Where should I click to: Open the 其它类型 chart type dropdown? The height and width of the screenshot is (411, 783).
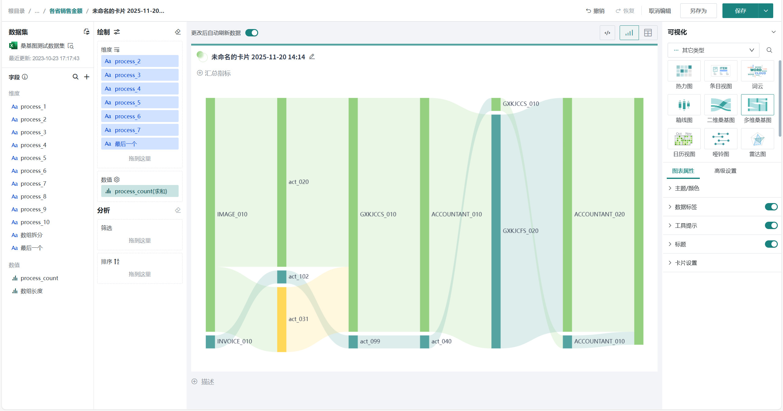tap(713, 50)
